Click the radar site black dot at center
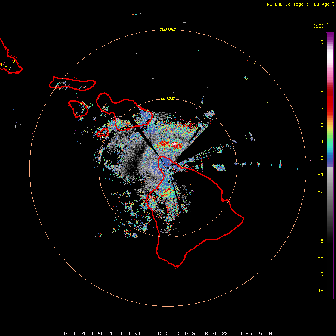Screen dimensions: 336x336 click(x=168, y=168)
